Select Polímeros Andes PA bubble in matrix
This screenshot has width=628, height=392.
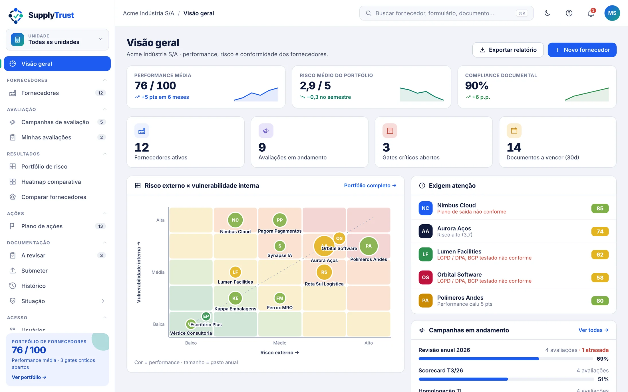(369, 246)
